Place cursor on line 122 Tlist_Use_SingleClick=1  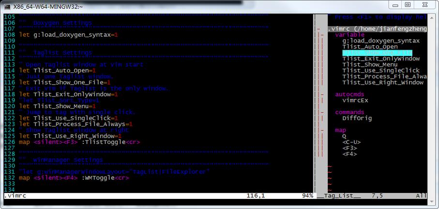[x=69, y=118]
